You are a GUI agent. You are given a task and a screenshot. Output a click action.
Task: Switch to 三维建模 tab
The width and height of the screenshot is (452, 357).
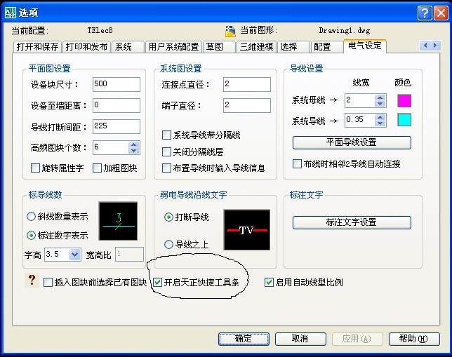[x=256, y=47]
